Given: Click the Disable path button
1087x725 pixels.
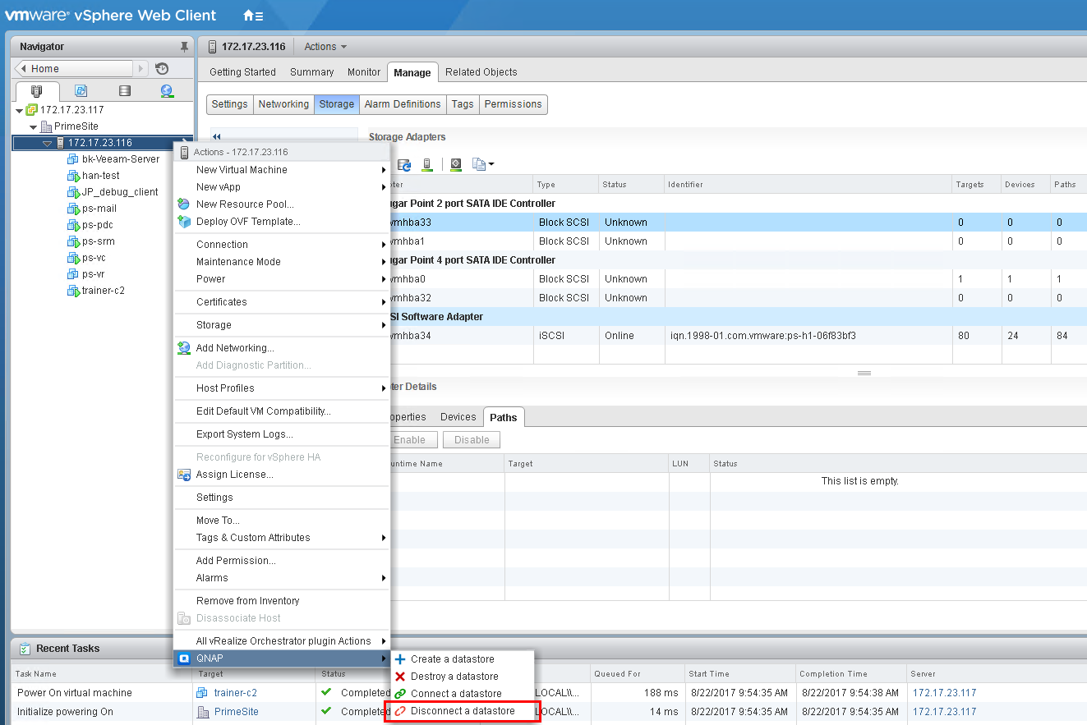Looking at the screenshot, I should pyautogui.click(x=472, y=440).
